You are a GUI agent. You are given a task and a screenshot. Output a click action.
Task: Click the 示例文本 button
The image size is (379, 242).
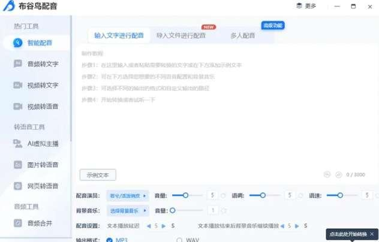(98, 175)
